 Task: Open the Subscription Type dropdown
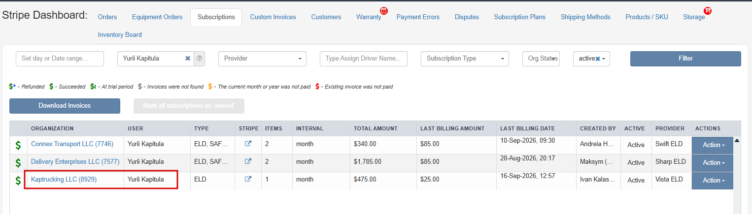coord(465,59)
